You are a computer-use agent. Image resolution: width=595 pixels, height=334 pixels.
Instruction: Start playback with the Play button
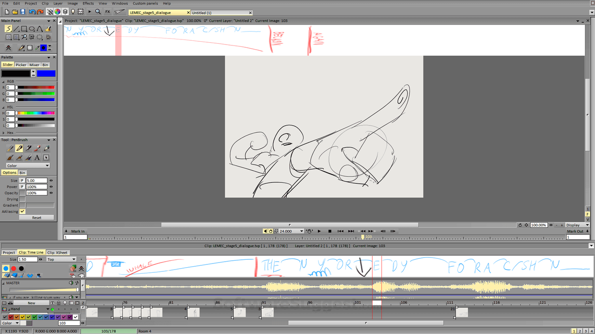coord(319,231)
